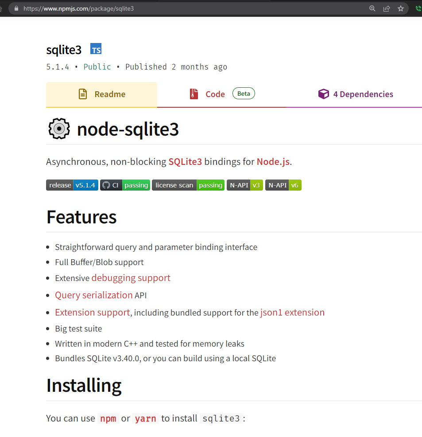
Task: Click 'Straightforward query and parameter binding interface'
Action: click(x=156, y=247)
